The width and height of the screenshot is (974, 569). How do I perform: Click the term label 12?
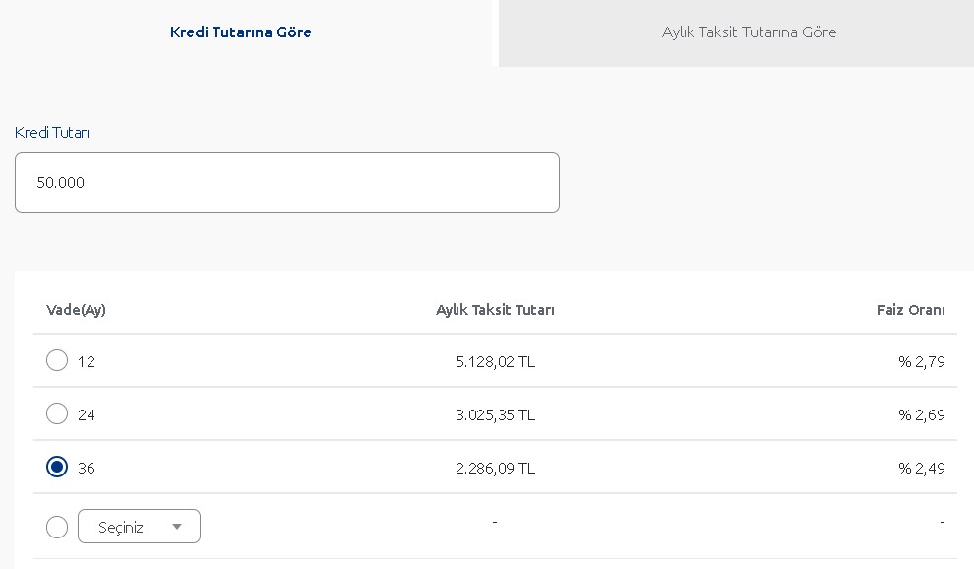click(87, 362)
